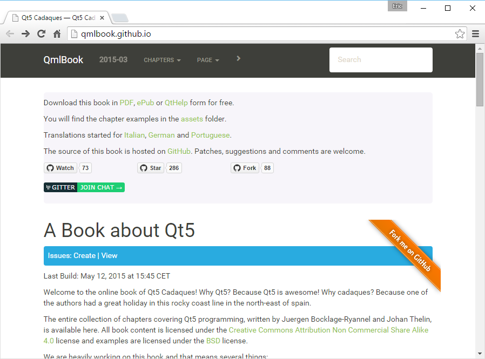Select the Qt5 Cadaques browser tab

57,18
